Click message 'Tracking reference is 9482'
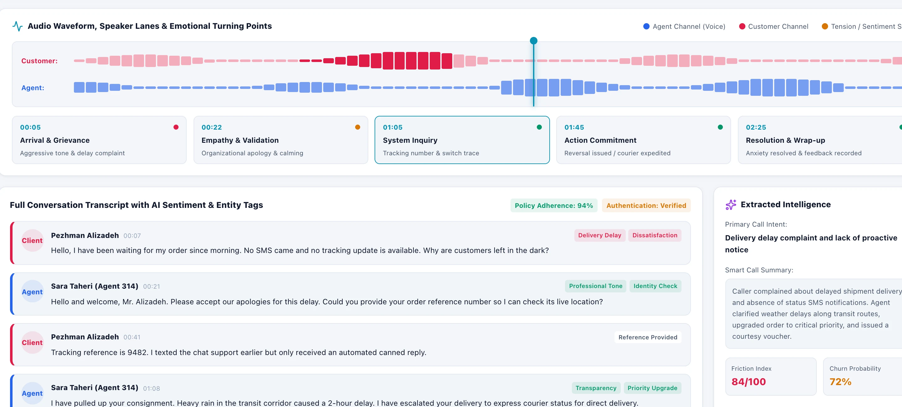The image size is (902, 407). [x=238, y=353]
